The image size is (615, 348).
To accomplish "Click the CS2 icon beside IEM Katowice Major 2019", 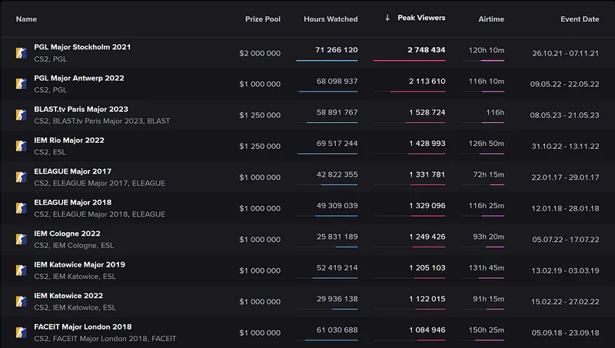I will pyautogui.click(x=22, y=270).
